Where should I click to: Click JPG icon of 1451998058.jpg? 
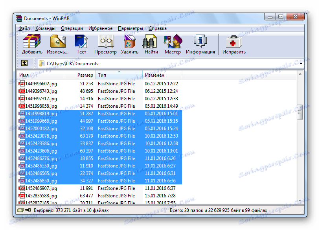click(22, 106)
